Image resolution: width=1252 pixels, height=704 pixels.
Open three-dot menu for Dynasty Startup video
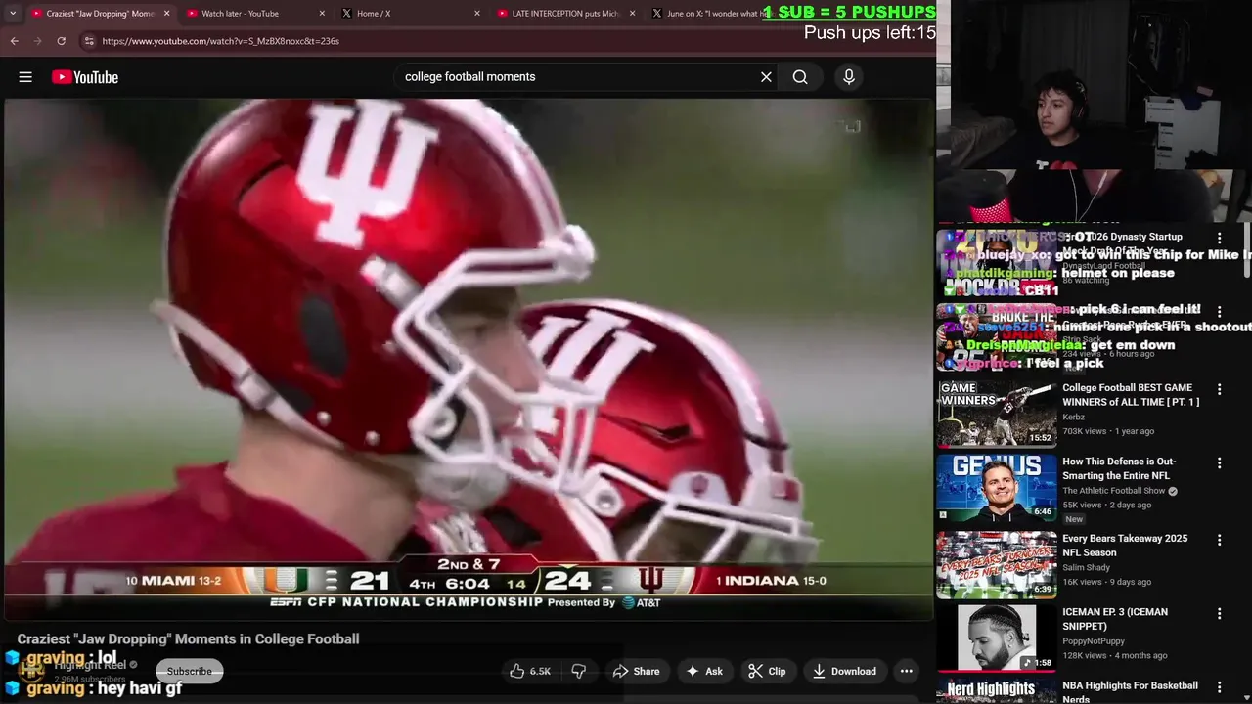pos(1219,238)
